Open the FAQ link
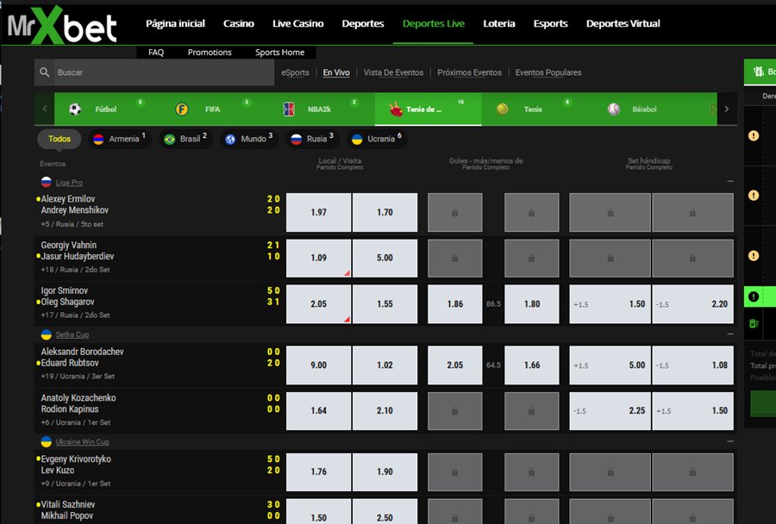The image size is (776, 524). pos(156,52)
